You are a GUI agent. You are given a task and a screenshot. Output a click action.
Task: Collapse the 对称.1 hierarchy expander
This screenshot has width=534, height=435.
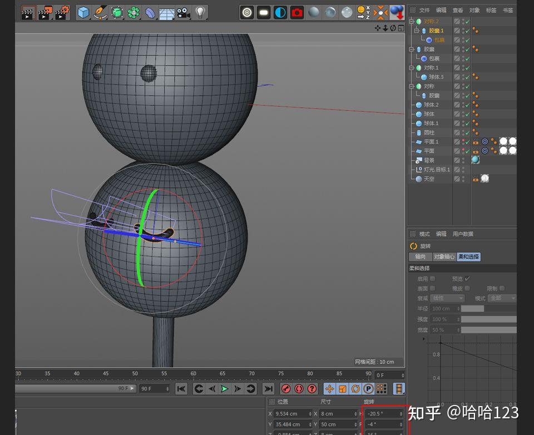click(412, 68)
